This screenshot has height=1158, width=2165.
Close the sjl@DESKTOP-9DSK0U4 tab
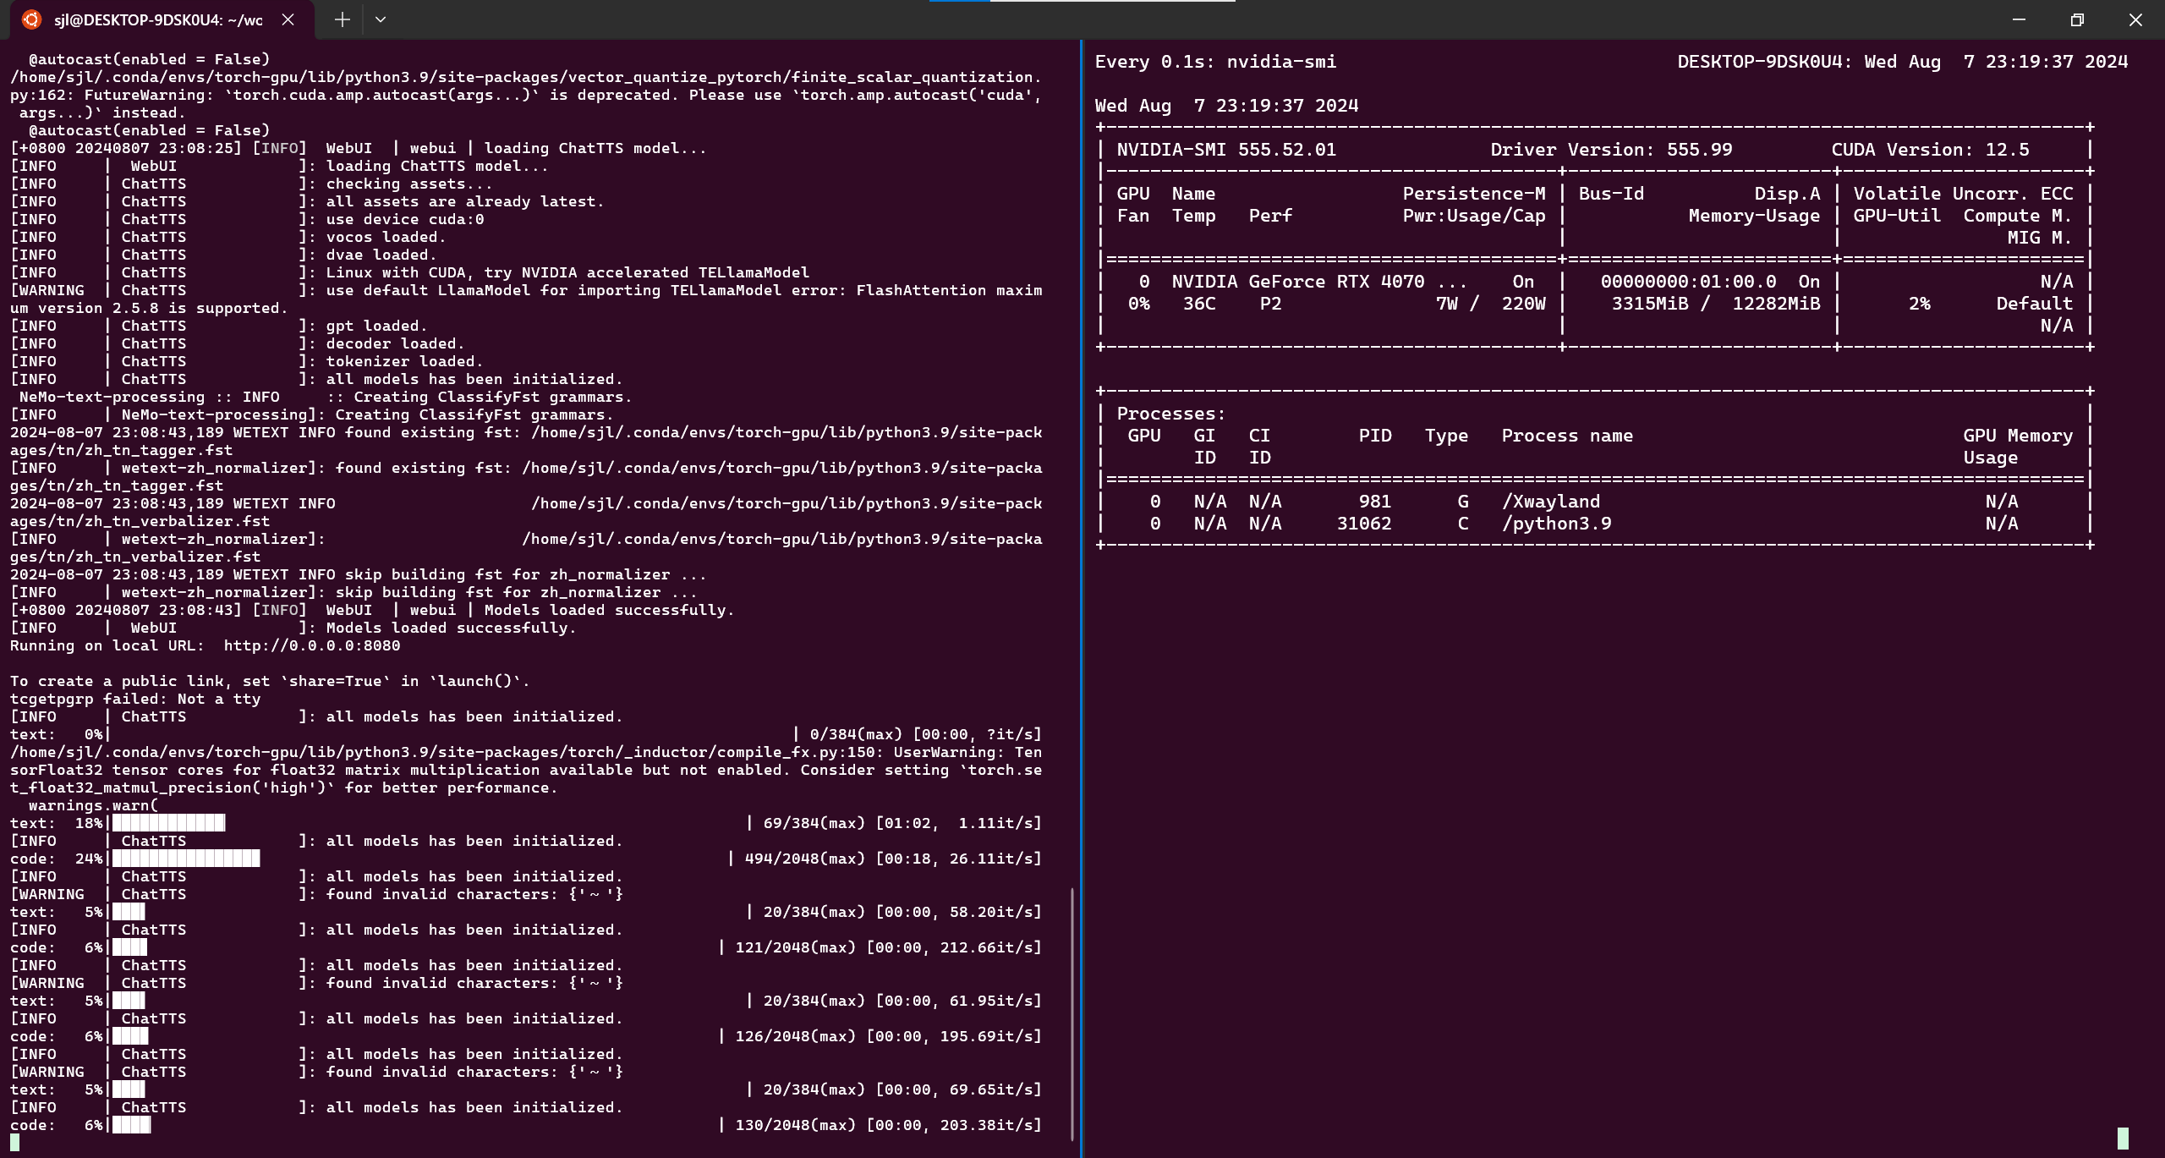[x=288, y=19]
